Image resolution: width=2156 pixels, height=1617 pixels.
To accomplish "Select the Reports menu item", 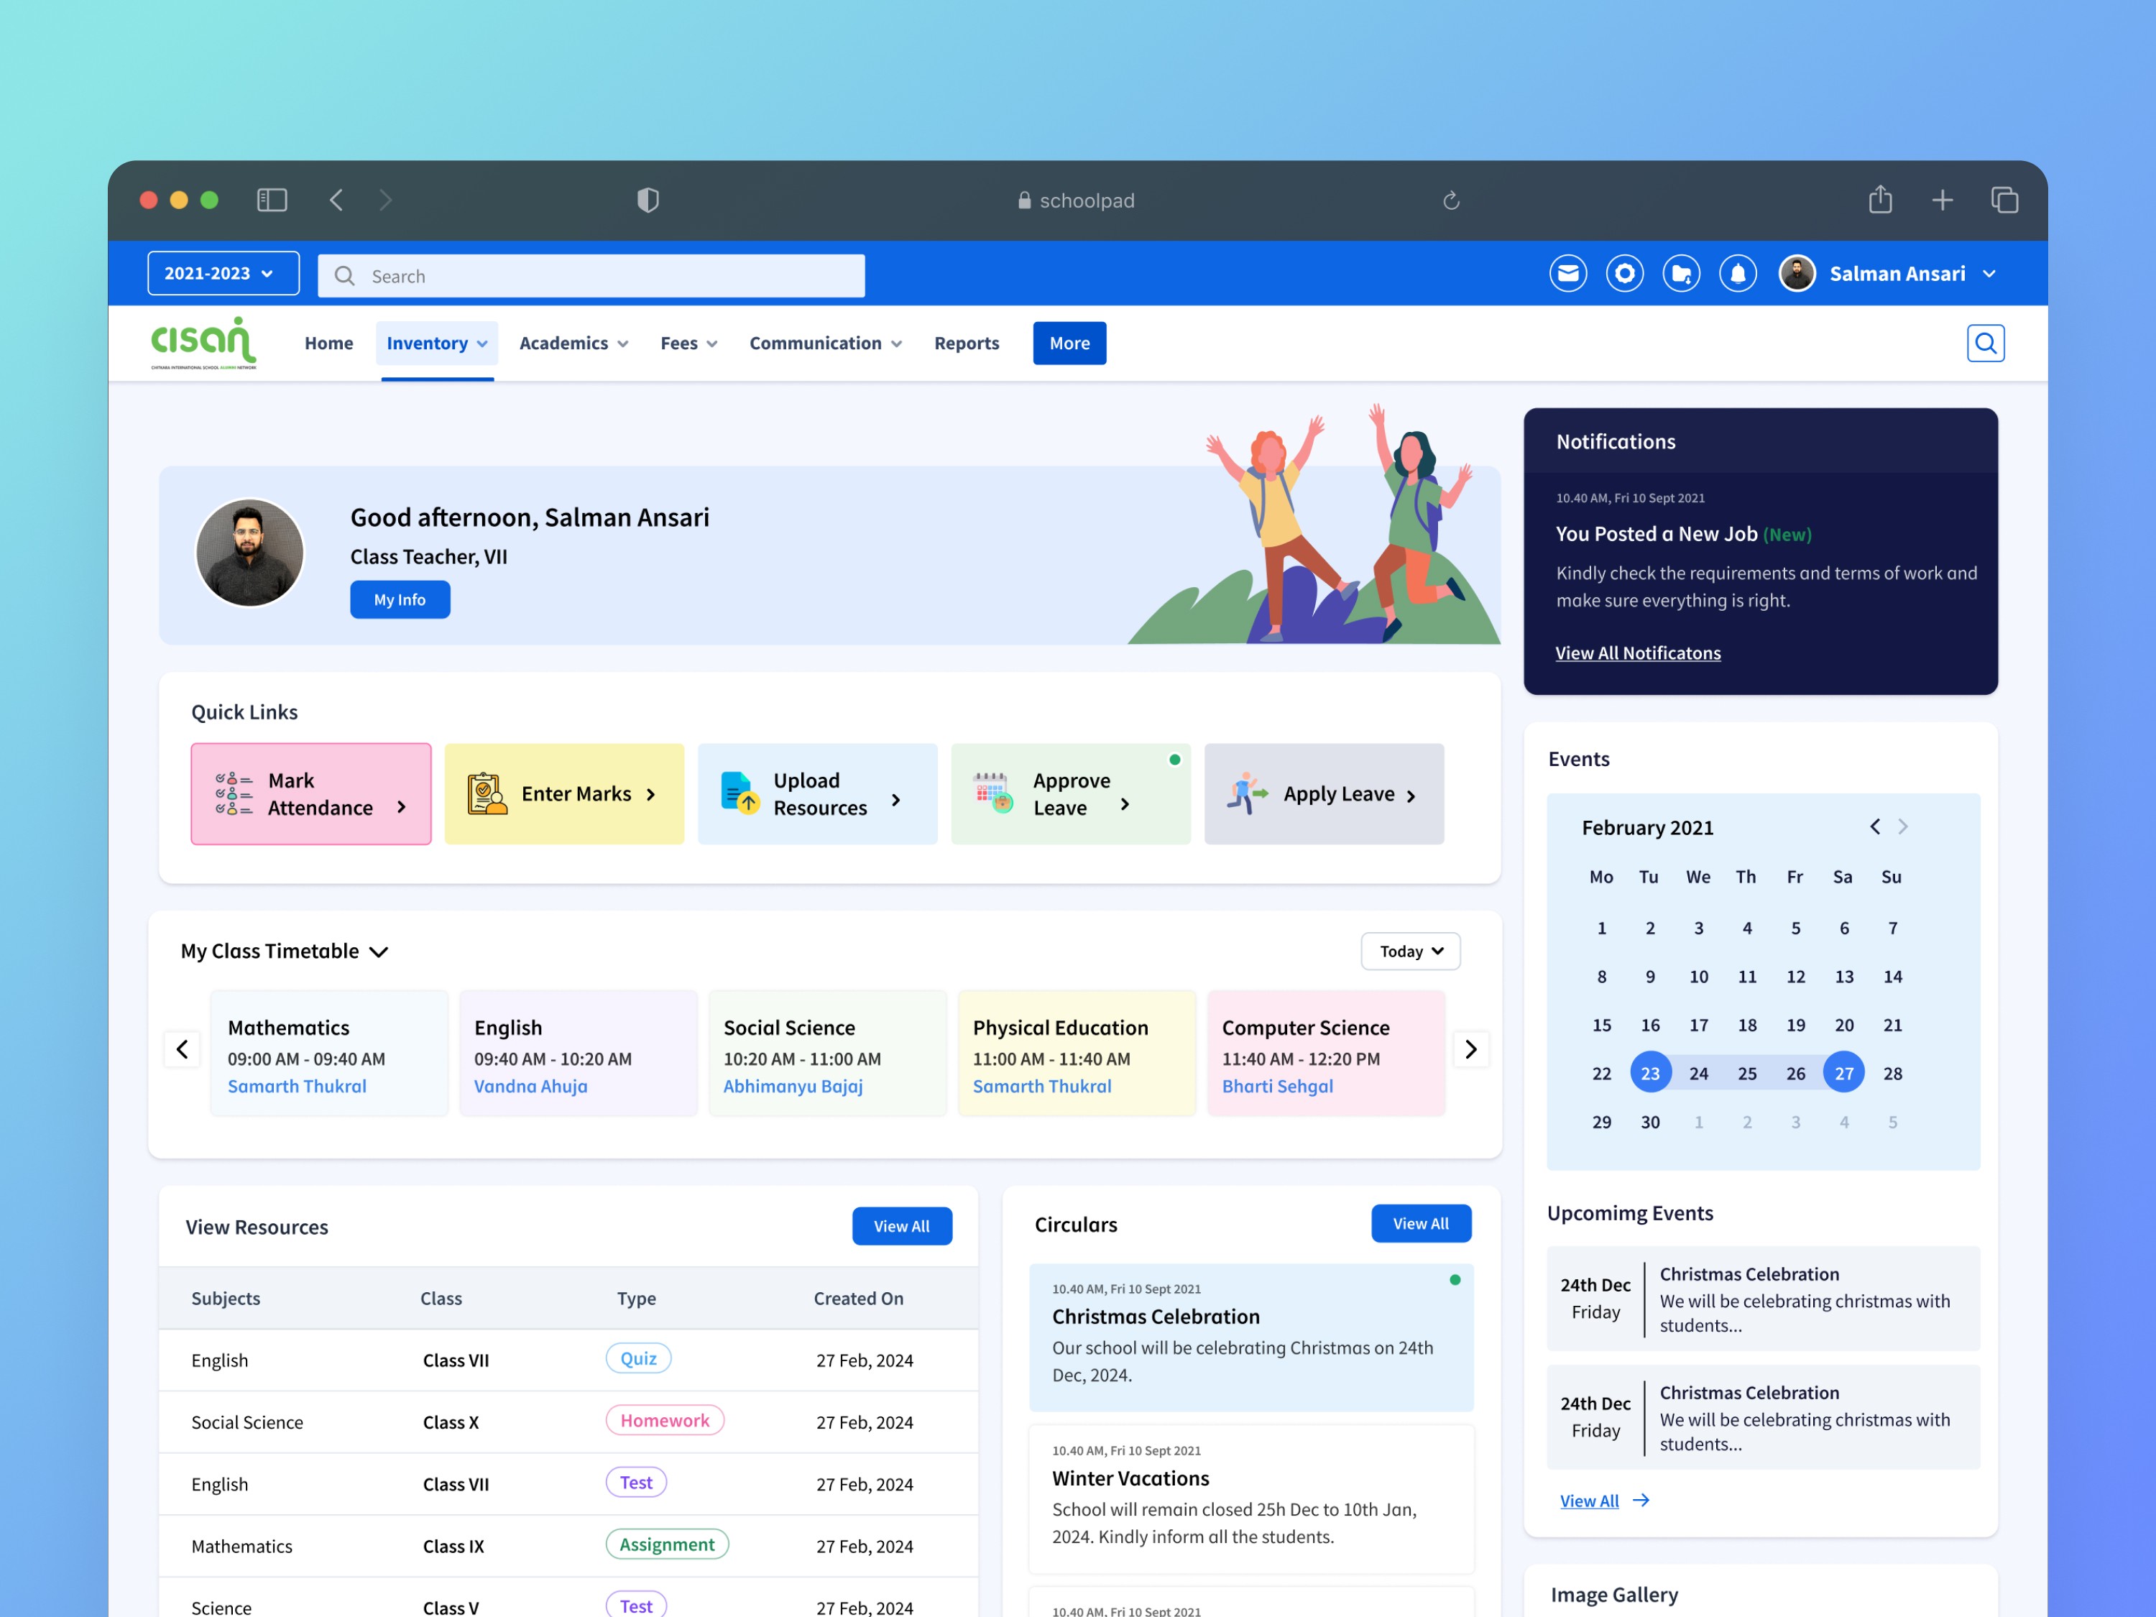I will (x=966, y=343).
